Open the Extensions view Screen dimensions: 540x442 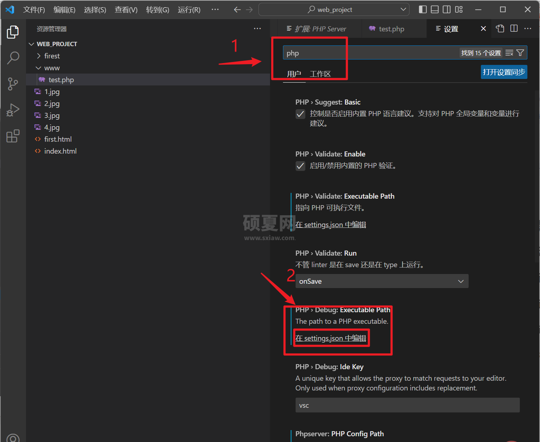(13, 136)
